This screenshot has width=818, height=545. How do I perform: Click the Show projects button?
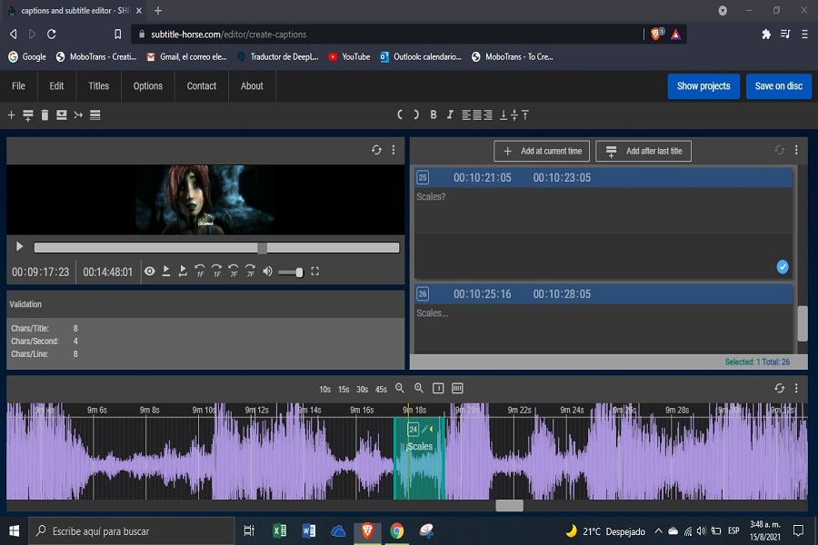[703, 86]
